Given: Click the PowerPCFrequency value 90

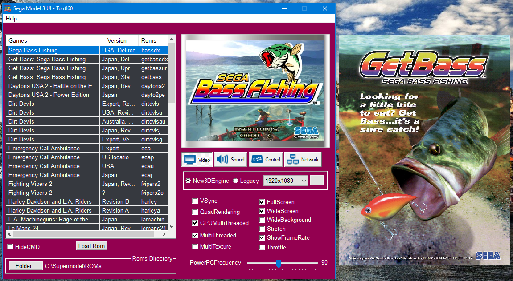Looking at the screenshot, I should coord(324,262).
